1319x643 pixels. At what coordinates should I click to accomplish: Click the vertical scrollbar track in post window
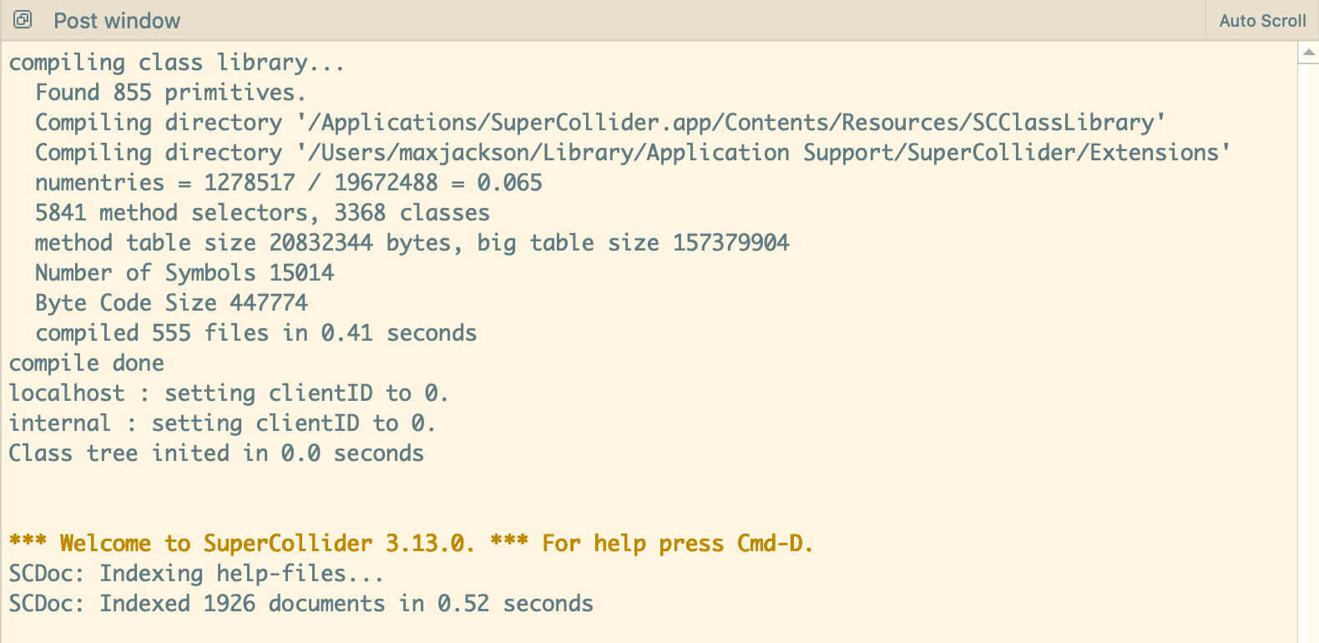(1308, 351)
